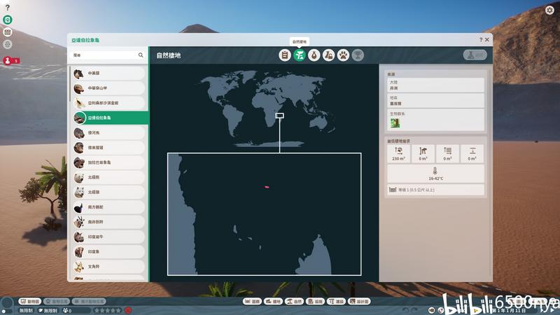Click the barrier grade fence icon row
This screenshot has width=560, height=315.
coord(435,190)
